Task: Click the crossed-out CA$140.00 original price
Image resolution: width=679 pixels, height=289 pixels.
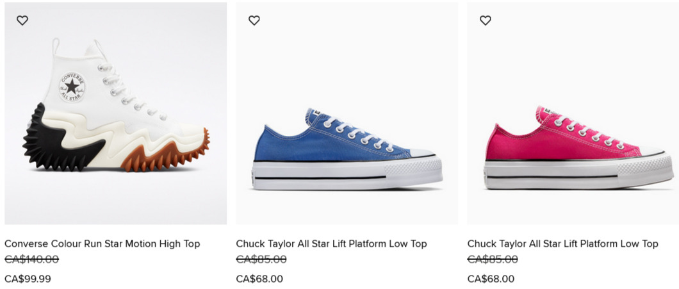Action: pyautogui.click(x=31, y=260)
